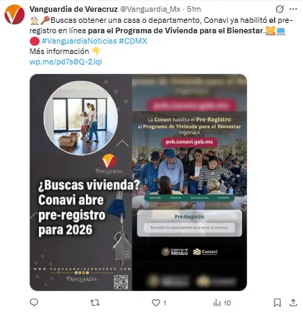This screenshot has height=313, width=303.
Task: Visit the @Vanguardia_Mx handle
Action: [150, 9]
